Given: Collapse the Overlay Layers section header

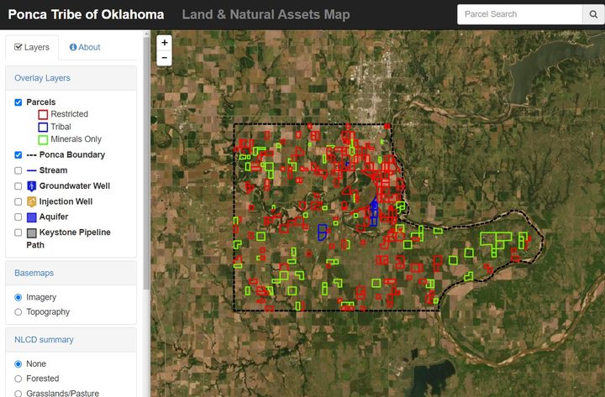Looking at the screenshot, I should coord(71,78).
